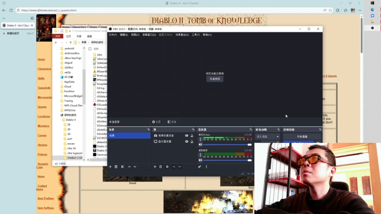Toggle visibility of 视频采集设备 source
Screen dimensions: 381x214
187,136
